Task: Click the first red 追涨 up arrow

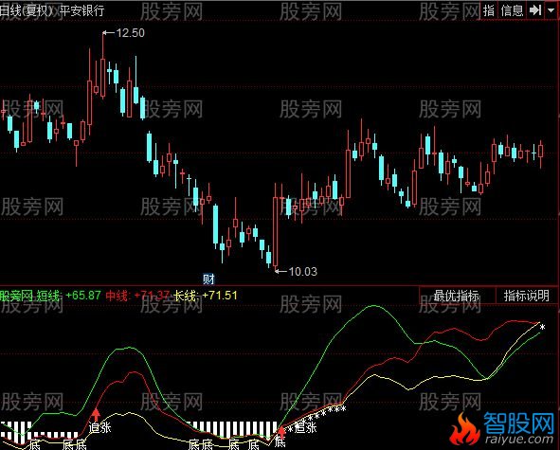Action: [x=96, y=415]
